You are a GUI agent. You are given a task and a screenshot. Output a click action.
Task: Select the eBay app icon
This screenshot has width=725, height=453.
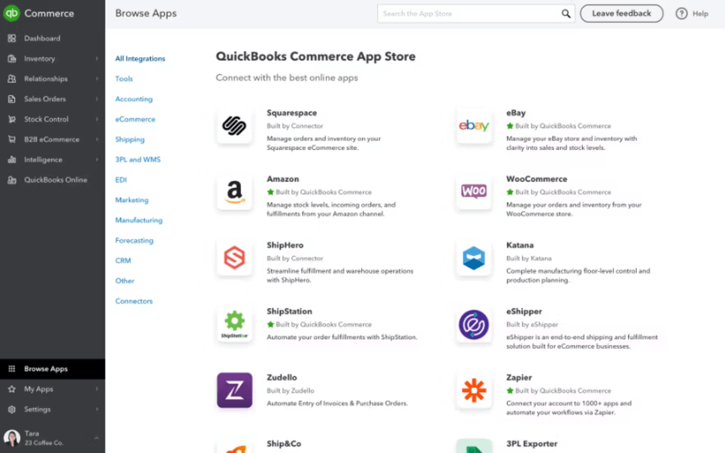(x=474, y=125)
